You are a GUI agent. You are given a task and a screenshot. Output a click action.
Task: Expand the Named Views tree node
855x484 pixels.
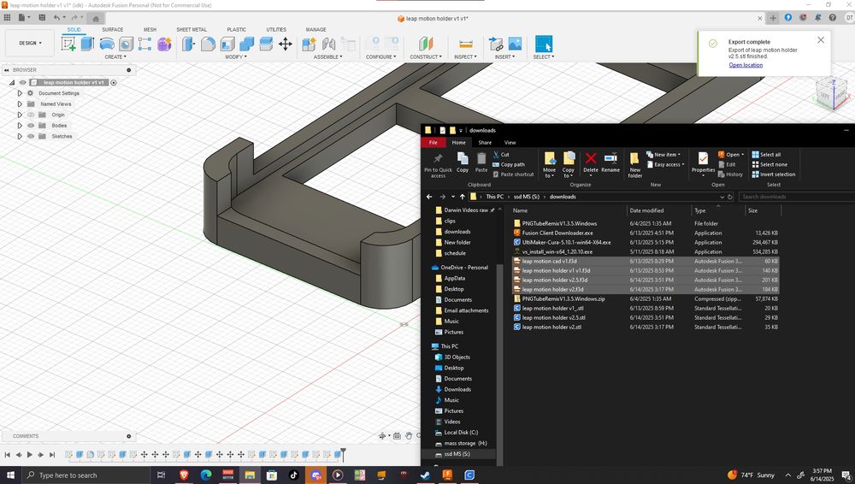pyautogui.click(x=20, y=104)
